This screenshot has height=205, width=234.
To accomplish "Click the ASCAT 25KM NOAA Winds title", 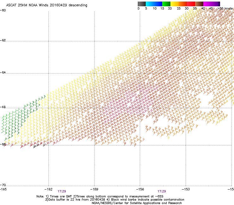I will pos(46,5).
